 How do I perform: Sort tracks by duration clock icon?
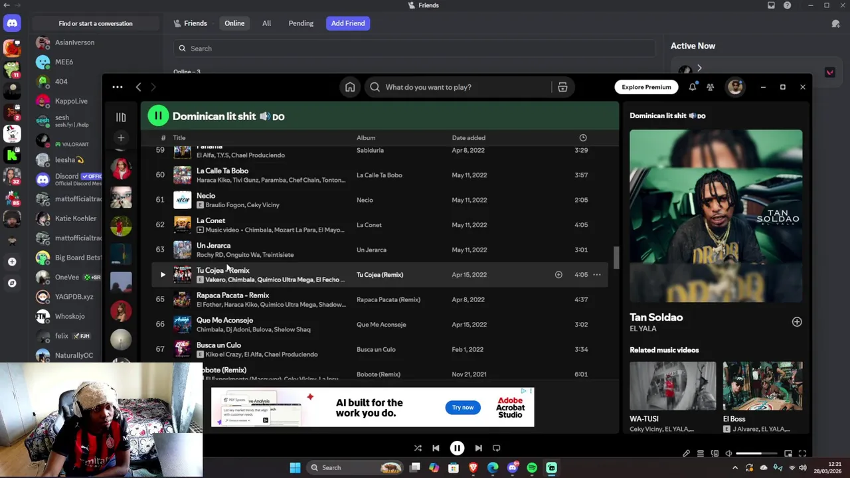[x=583, y=137]
